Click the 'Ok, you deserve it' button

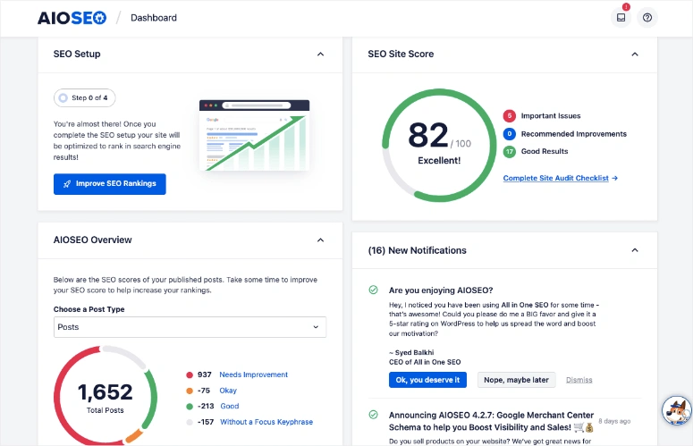[428, 380]
